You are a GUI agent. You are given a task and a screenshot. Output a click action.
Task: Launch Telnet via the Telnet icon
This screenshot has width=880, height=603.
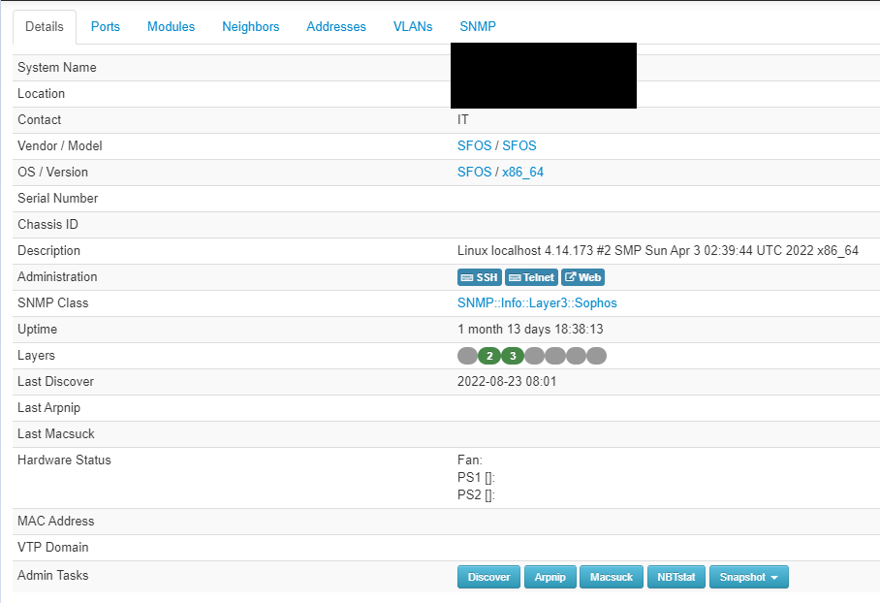click(x=531, y=276)
